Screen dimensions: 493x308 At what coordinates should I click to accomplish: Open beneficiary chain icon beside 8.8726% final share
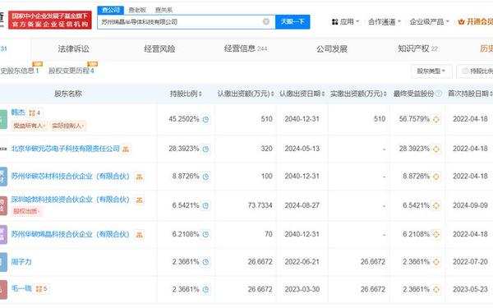pos(436,177)
